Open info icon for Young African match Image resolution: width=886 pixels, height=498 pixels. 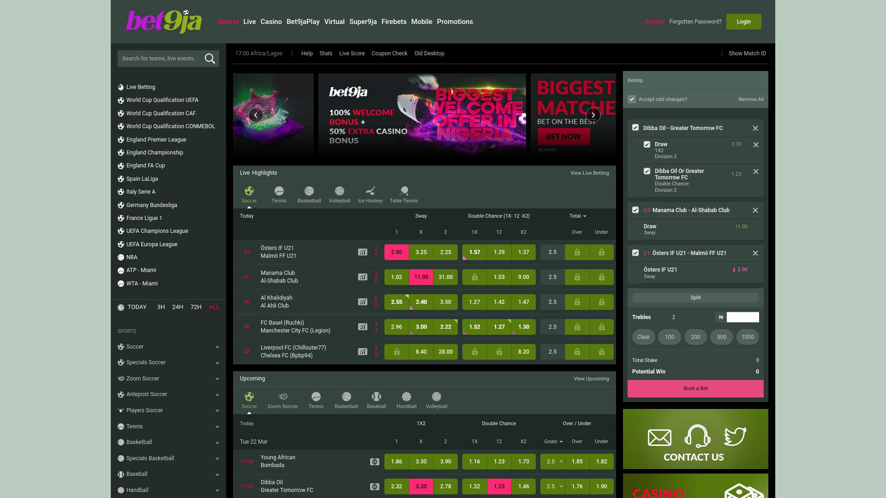coord(375,462)
